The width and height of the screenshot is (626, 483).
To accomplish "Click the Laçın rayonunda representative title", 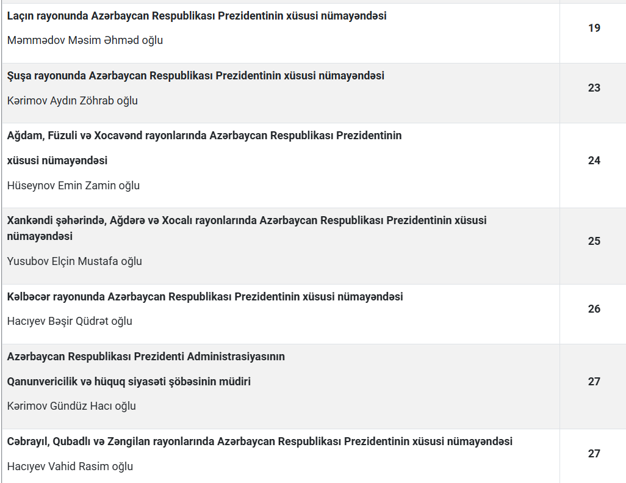I will pos(196,16).
